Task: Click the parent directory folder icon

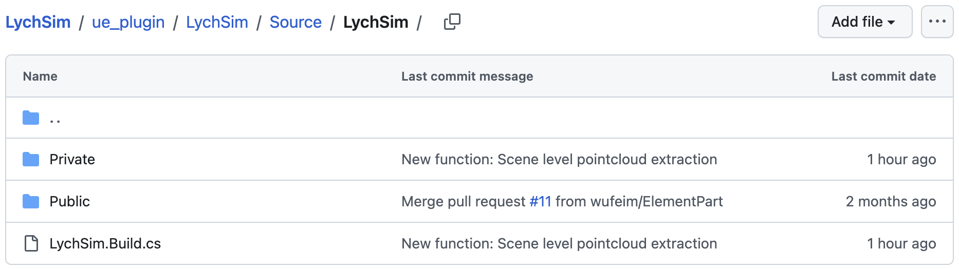Action: point(31,118)
